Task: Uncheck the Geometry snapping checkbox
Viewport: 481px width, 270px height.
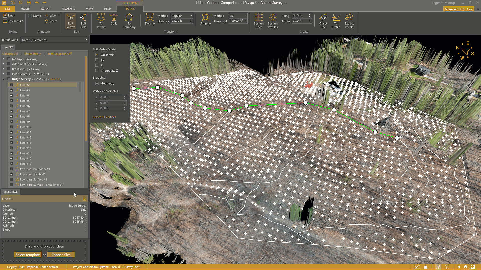Action: tap(97, 84)
